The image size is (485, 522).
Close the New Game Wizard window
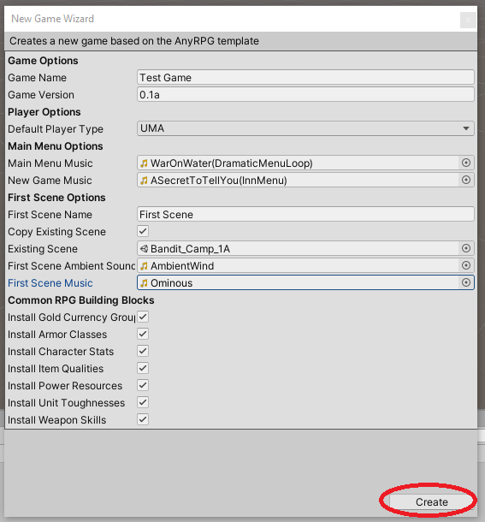point(468,20)
